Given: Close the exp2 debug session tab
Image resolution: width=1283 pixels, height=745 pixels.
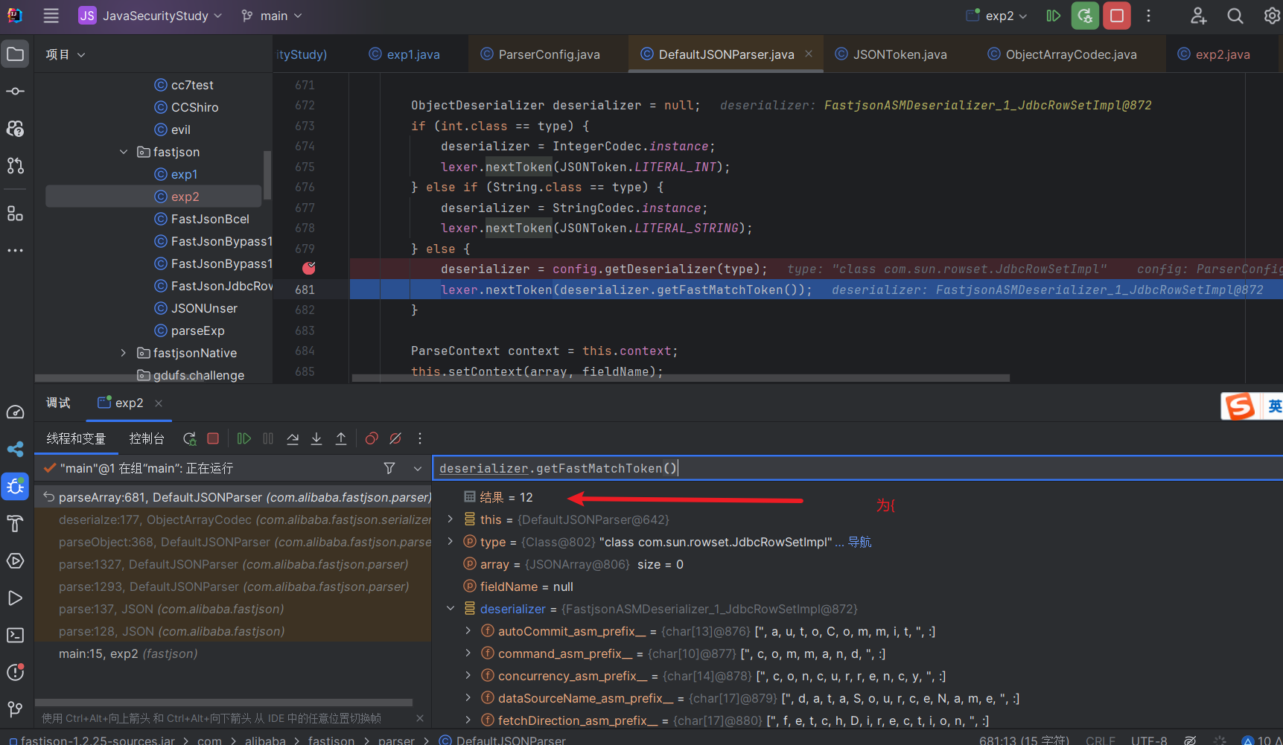Looking at the screenshot, I should point(158,403).
